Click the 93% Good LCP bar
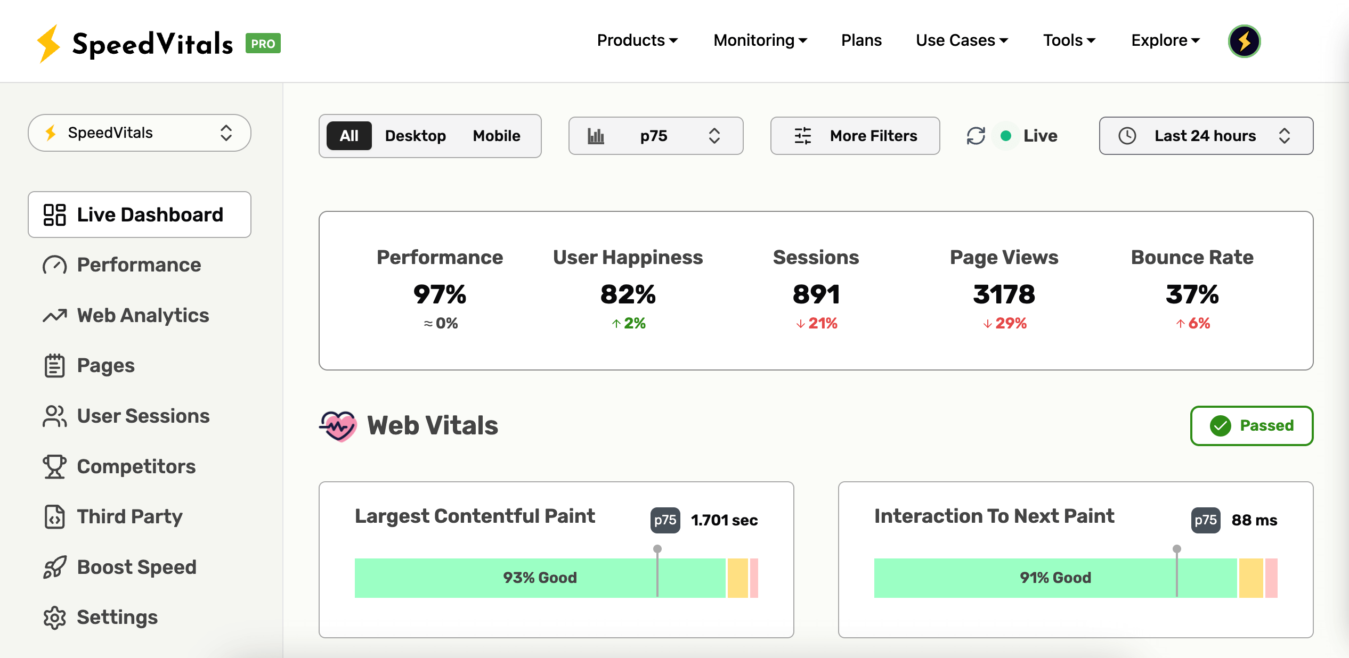This screenshot has height=658, width=1349. pos(540,578)
